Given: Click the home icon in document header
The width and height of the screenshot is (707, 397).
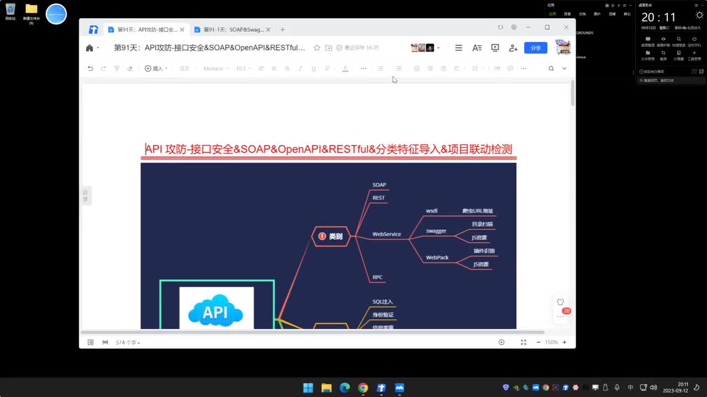Looking at the screenshot, I should click(89, 48).
